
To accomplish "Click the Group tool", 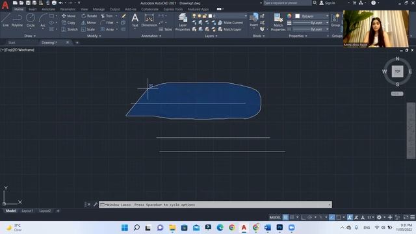I will pos(335,20).
